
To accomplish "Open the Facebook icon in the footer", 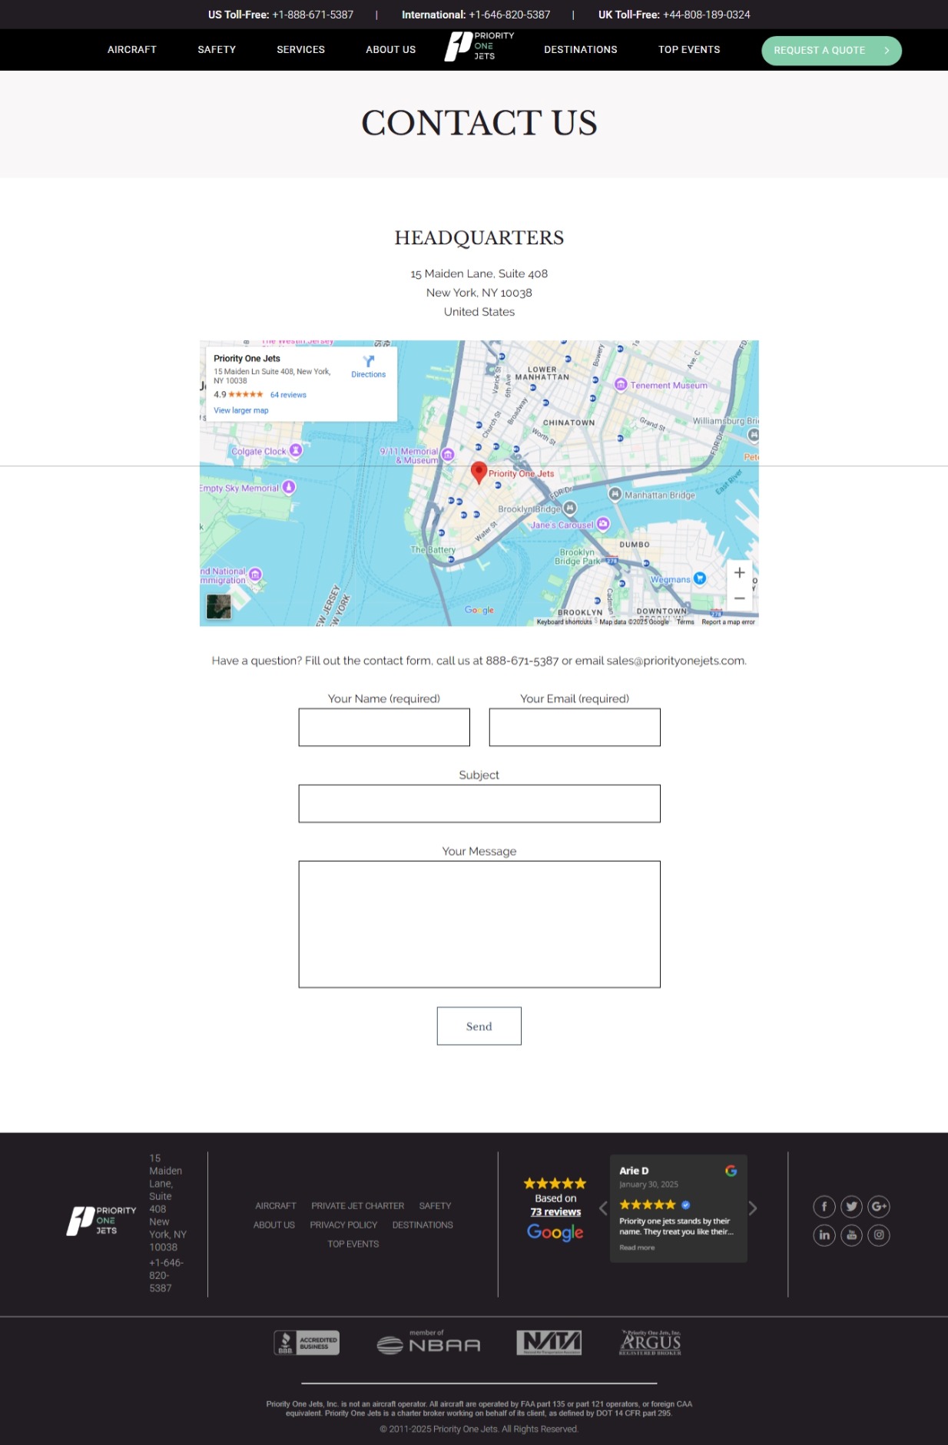I will pos(824,1207).
